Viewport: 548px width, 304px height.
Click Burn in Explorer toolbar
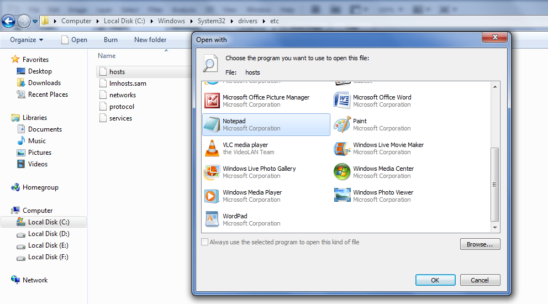pos(110,40)
